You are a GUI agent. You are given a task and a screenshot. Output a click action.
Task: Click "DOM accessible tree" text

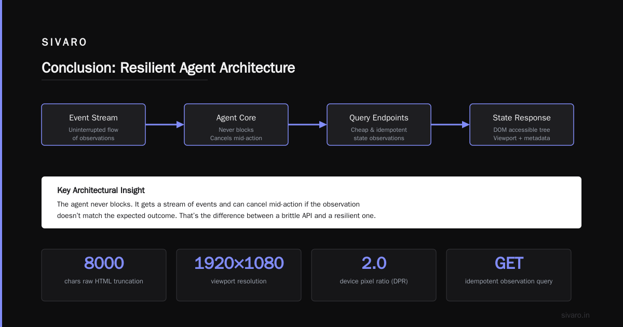[522, 130]
